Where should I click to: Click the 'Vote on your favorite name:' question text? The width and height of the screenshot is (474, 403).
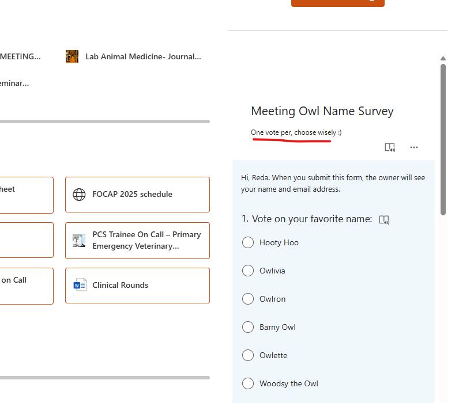pyautogui.click(x=312, y=219)
